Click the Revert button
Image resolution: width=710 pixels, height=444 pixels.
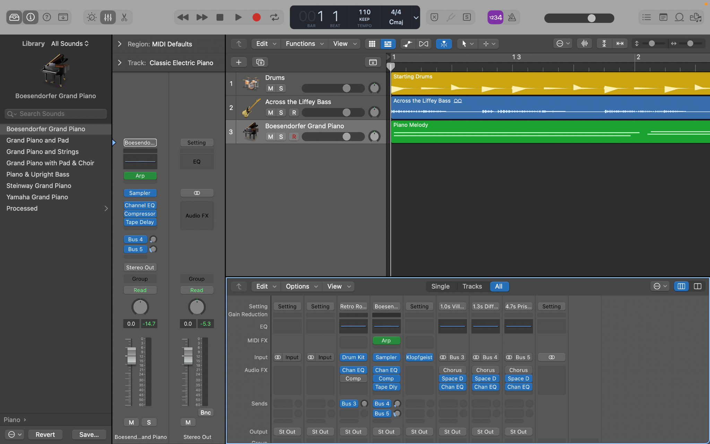(x=45, y=434)
